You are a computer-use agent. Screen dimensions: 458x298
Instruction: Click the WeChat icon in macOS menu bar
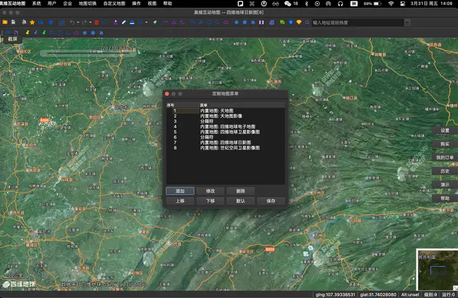(288, 4)
